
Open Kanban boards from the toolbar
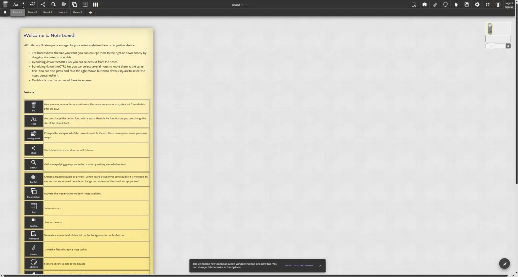[x=95, y=5]
